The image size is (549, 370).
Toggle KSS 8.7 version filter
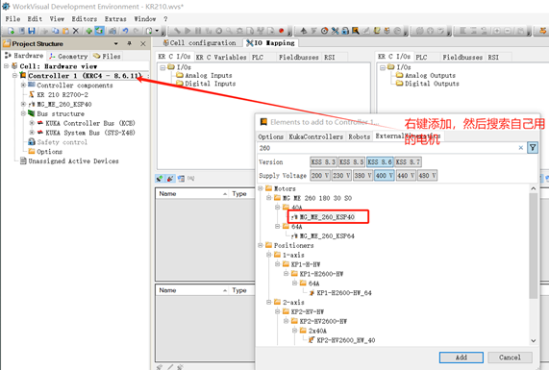(x=408, y=161)
